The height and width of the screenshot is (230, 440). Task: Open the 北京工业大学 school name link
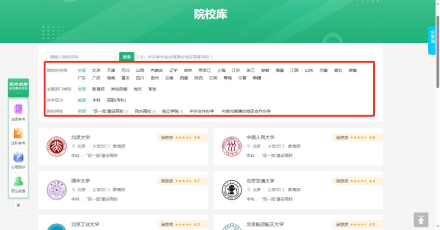point(86,224)
